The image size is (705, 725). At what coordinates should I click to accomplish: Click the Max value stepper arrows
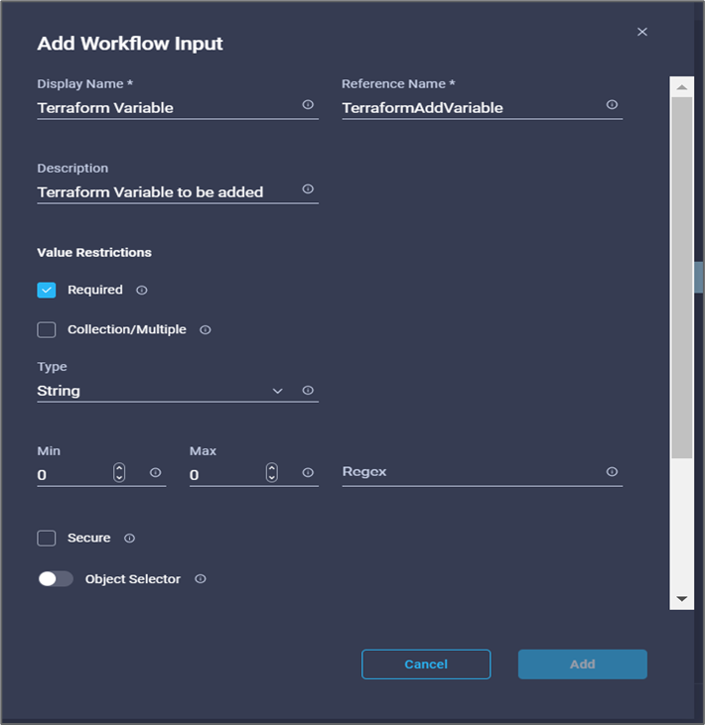point(272,472)
